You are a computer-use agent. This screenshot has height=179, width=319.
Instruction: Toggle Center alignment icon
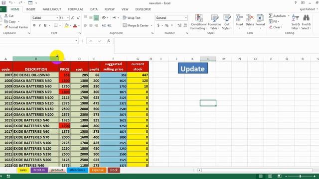click(91, 25)
